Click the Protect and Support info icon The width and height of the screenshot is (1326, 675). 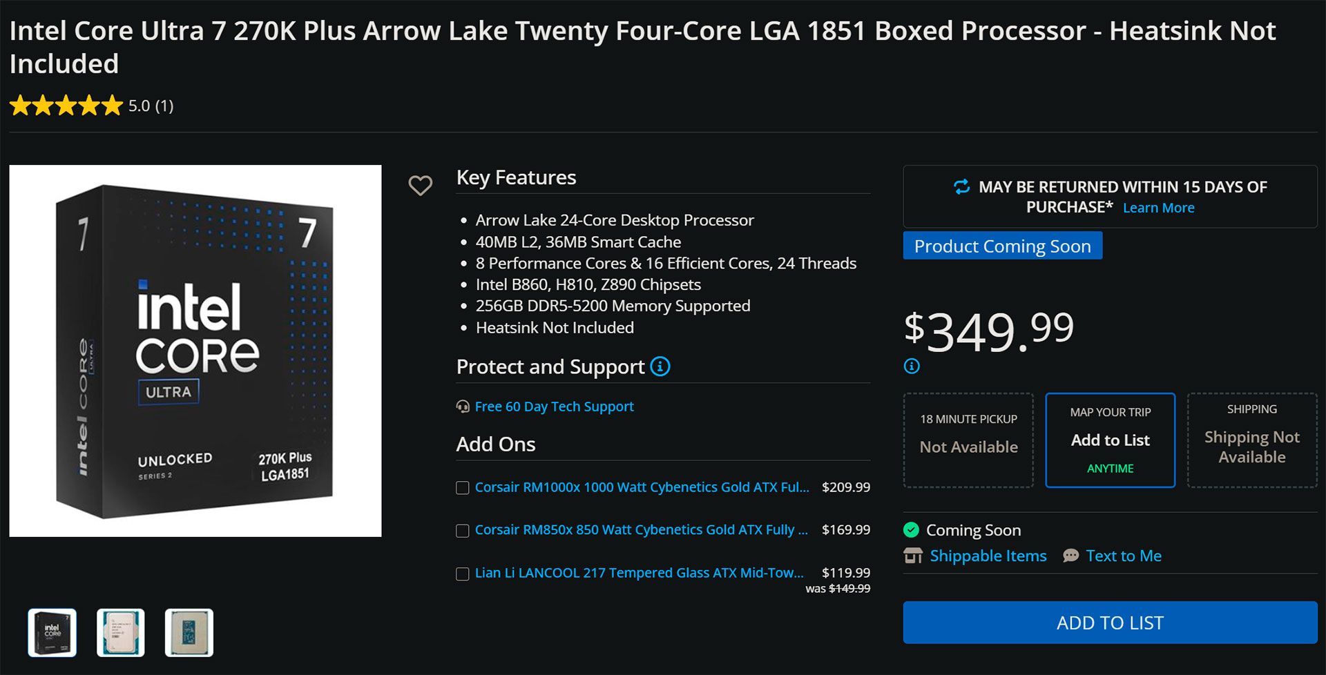pyautogui.click(x=660, y=366)
